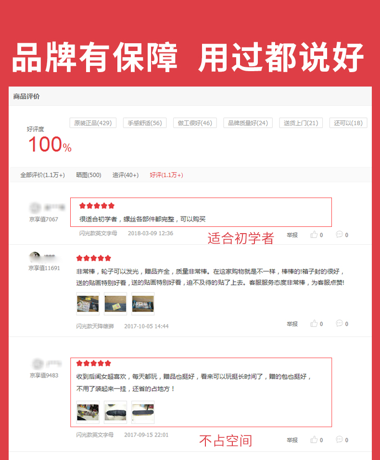The height and width of the screenshot is (460, 380).
Task: Click avatar of user with 京享值7067
Action: [x=35, y=208]
